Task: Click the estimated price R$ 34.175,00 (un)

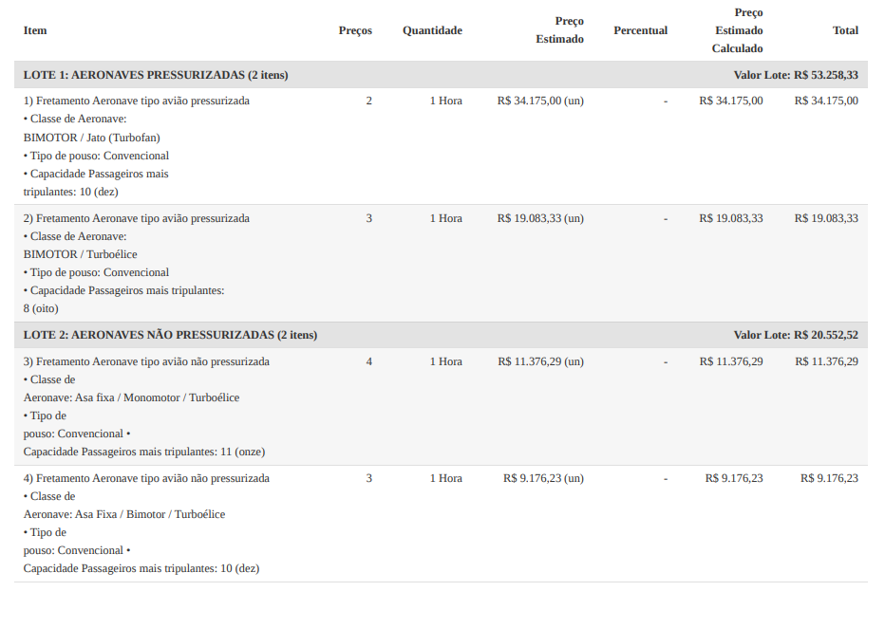Action: (540, 101)
